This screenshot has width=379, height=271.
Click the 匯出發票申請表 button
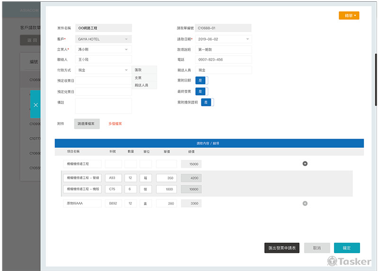coord(281,248)
